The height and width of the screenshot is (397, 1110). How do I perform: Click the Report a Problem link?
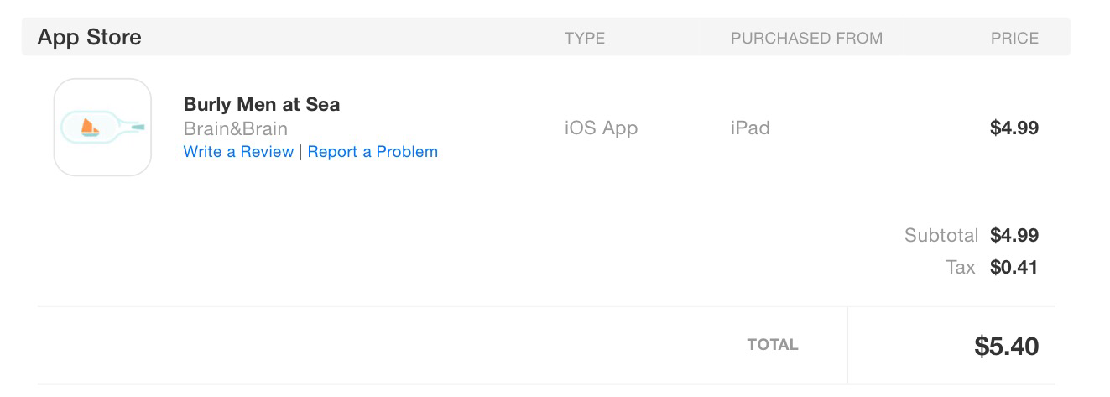click(x=373, y=152)
